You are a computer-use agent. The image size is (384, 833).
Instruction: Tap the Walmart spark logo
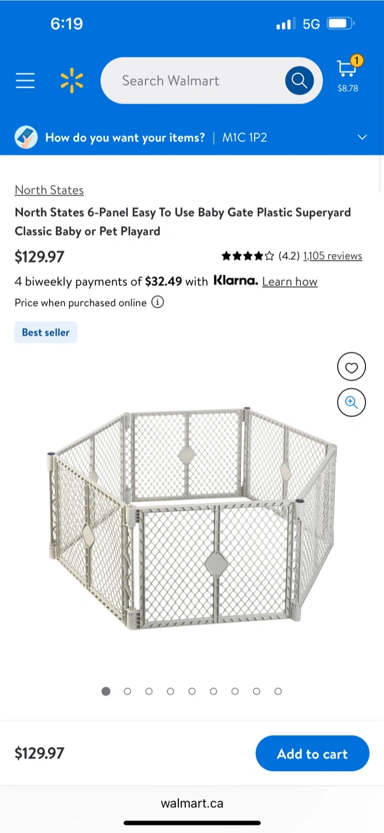[72, 80]
